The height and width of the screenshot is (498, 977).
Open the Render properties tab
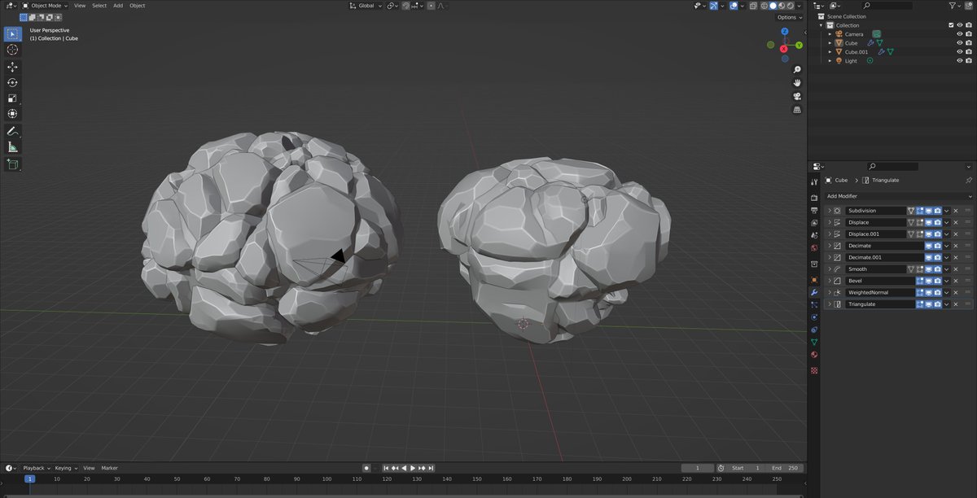(x=814, y=194)
